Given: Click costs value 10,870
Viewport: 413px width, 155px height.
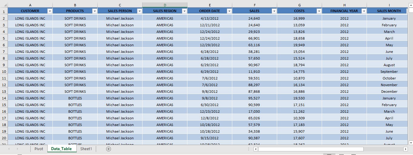Looking at the screenshot, I should pyautogui.click(x=300, y=78).
